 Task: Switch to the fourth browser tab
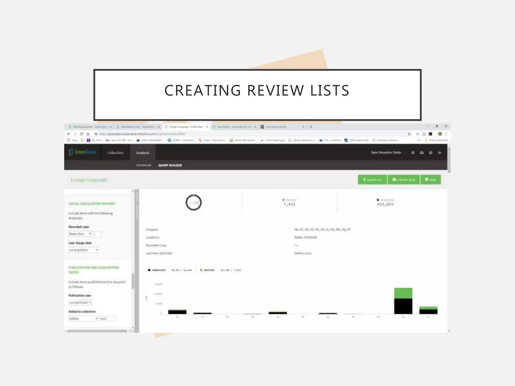pyautogui.click(x=234, y=127)
